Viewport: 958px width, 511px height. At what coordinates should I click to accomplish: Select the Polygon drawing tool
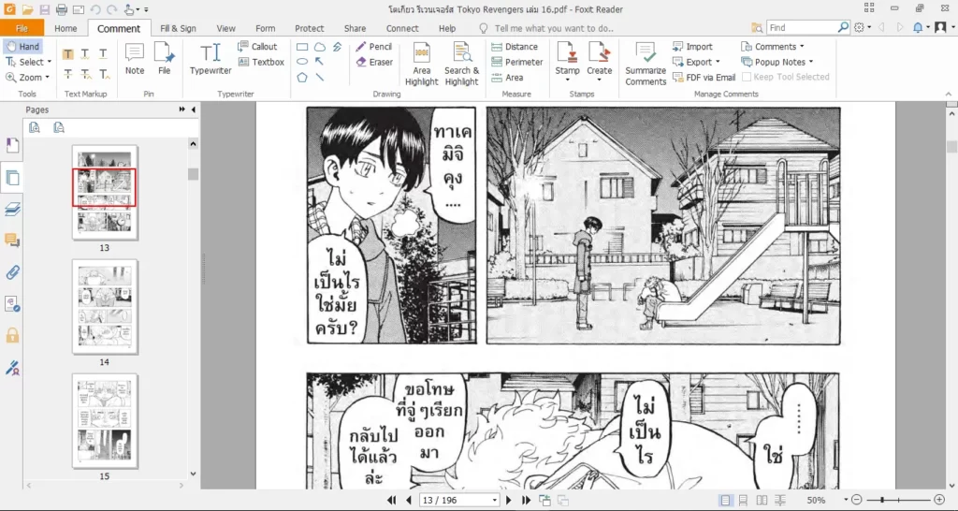click(302, 78)
